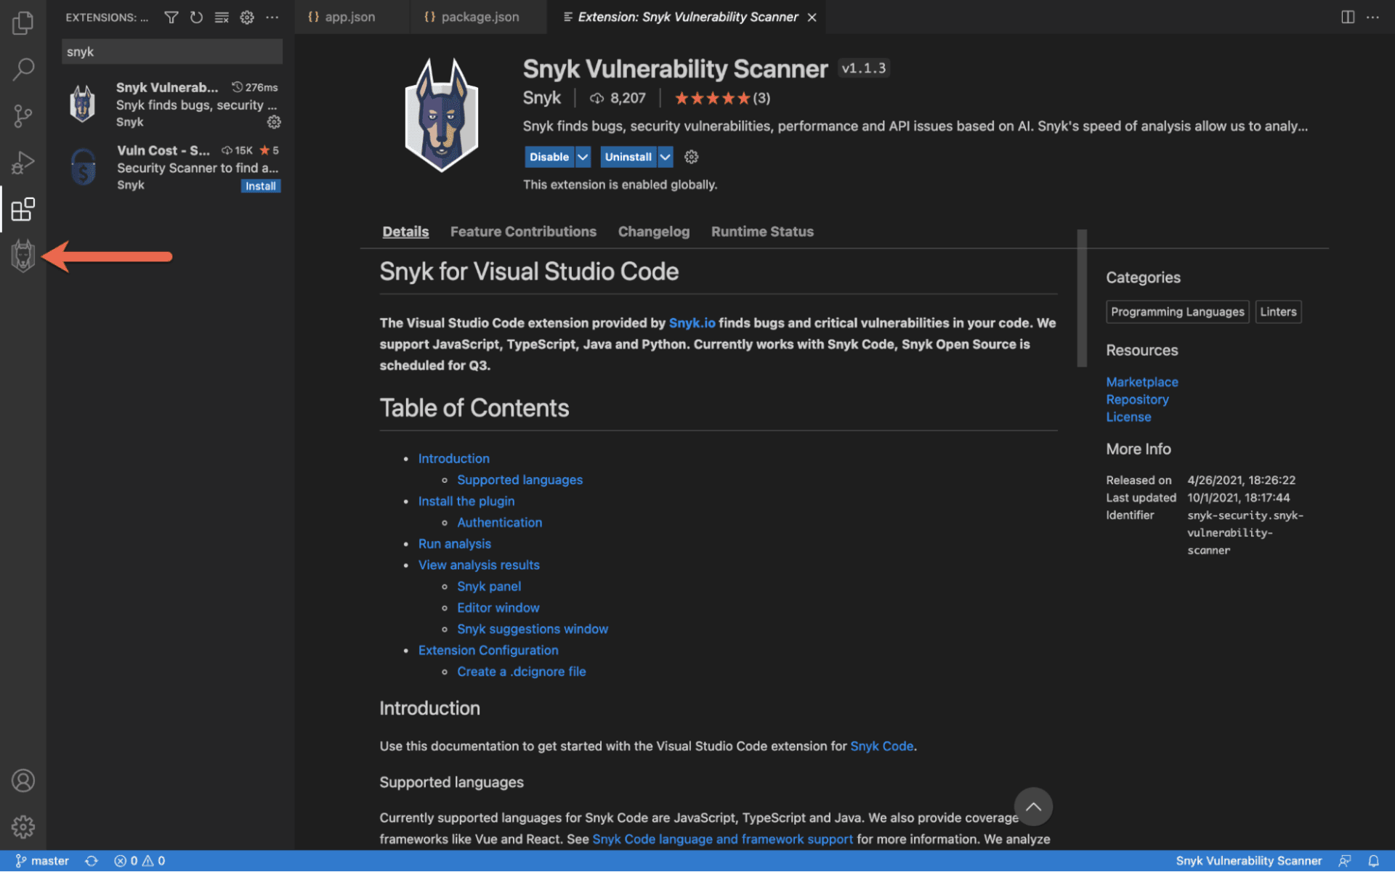Expand the extensions overflow menu

coord(272,17)
